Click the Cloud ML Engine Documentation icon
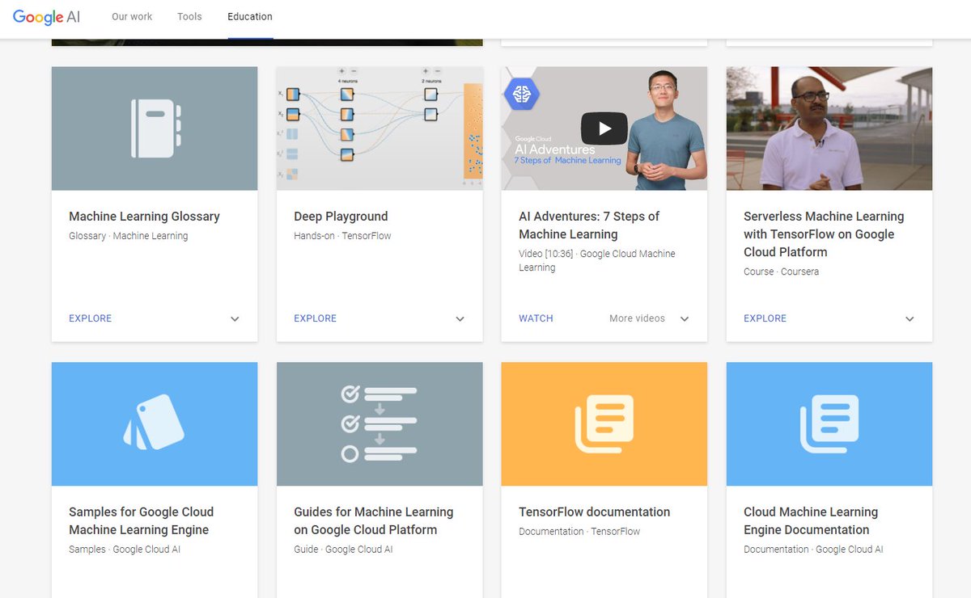 point(829,423)
